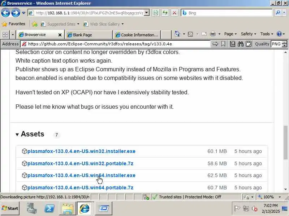289x216 pixels.
Task: Collapse the Assets section triangle
Action: (x=17, y=135)
